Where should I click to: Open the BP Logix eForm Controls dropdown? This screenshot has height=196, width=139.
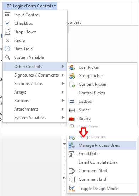pyautogui.click(x=31, y=6)
